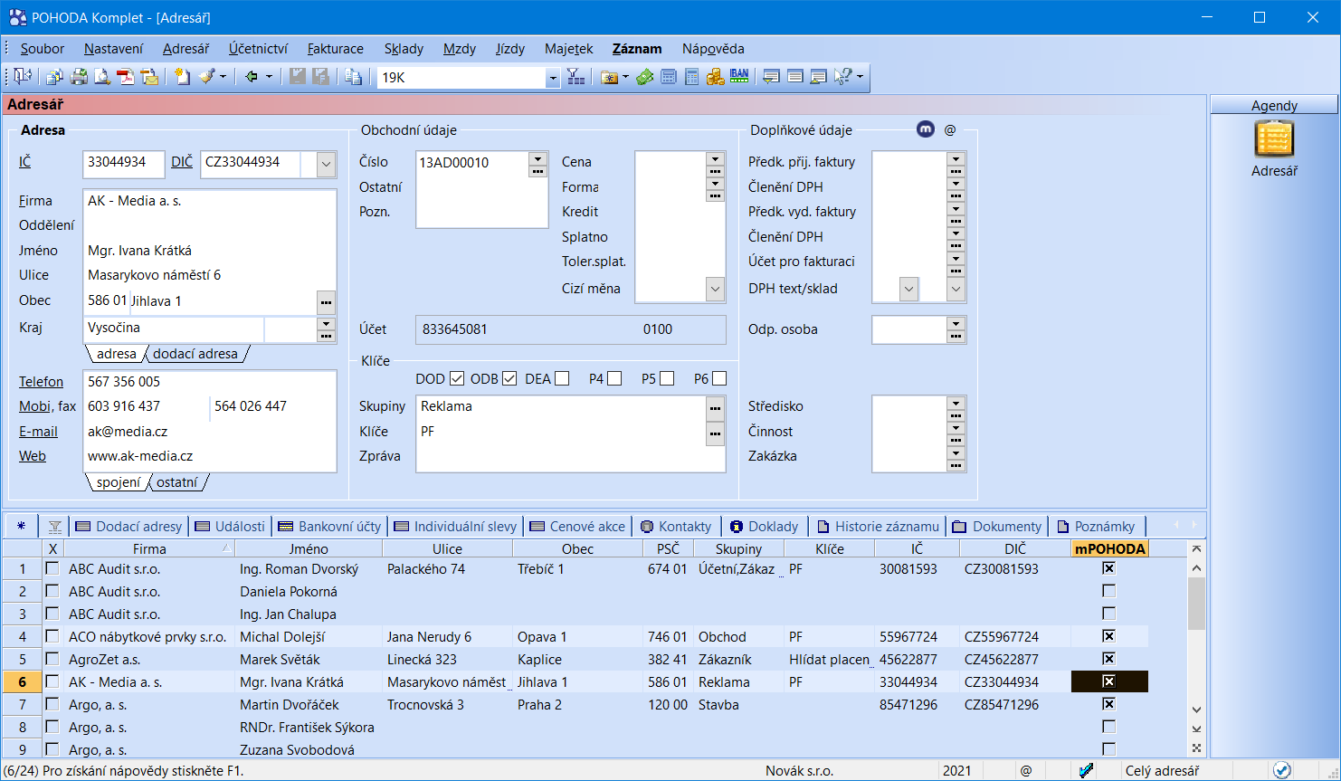1341x781 pixels.
Task: Enable the P6 key checkbox
Action: coord(719,378)
